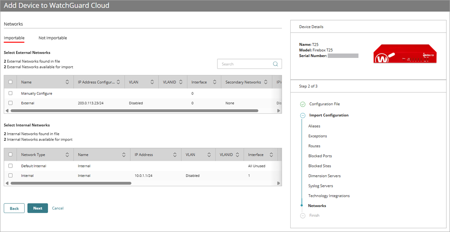Sort Internal Networks by Name arrows
Image resolution: width=450 pixels, height=232 pixels.
(x=124, y=155)
